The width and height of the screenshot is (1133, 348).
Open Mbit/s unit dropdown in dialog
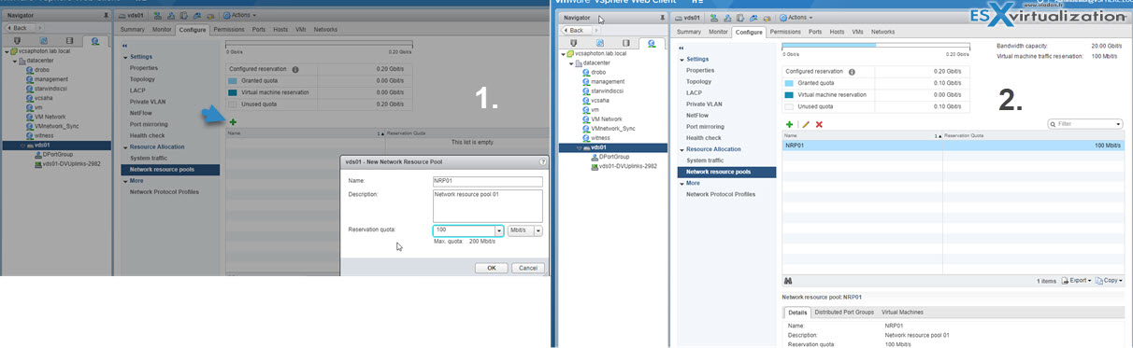(x=525, y=230)
